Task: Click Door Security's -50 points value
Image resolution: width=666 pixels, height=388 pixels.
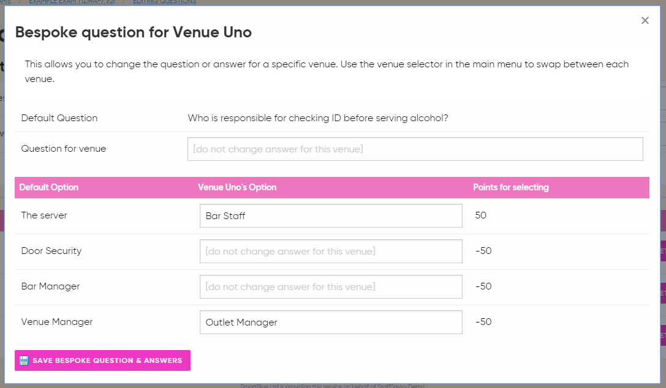Action: click(x=483, y=251)
